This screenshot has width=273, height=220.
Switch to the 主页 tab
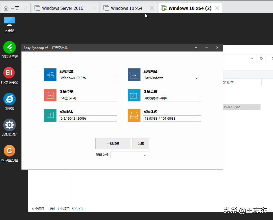tap(16, 8)
